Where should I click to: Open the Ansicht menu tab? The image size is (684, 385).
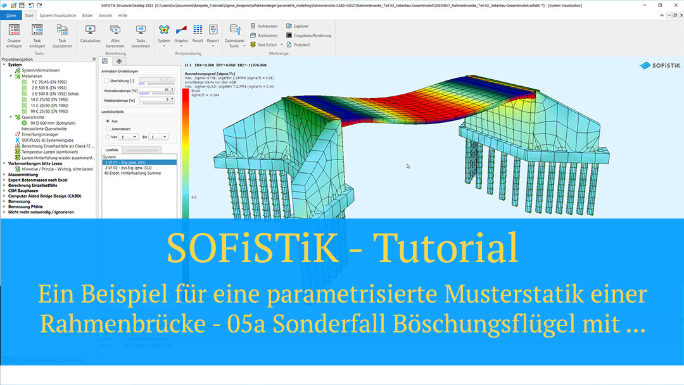point(106,15)
